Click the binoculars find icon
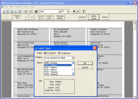The width and height of the screenshot is (138, 99). 30,11
